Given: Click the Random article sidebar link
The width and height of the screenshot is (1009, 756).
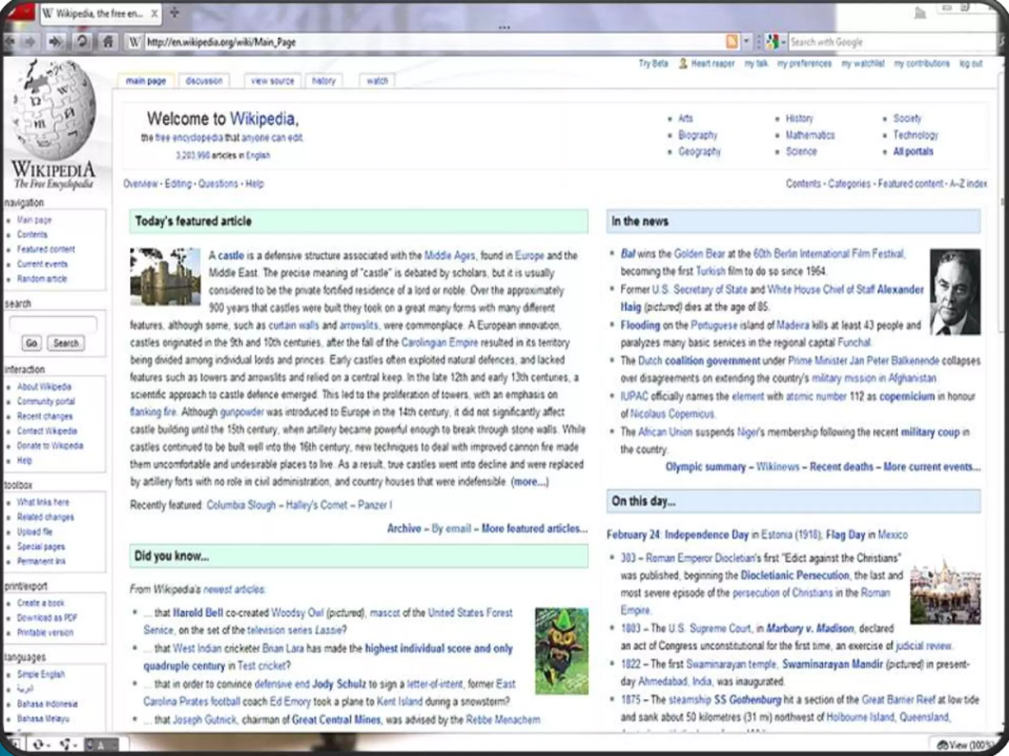Looking at the screenshot, I should pyautogui.click(x=42, y=279).
